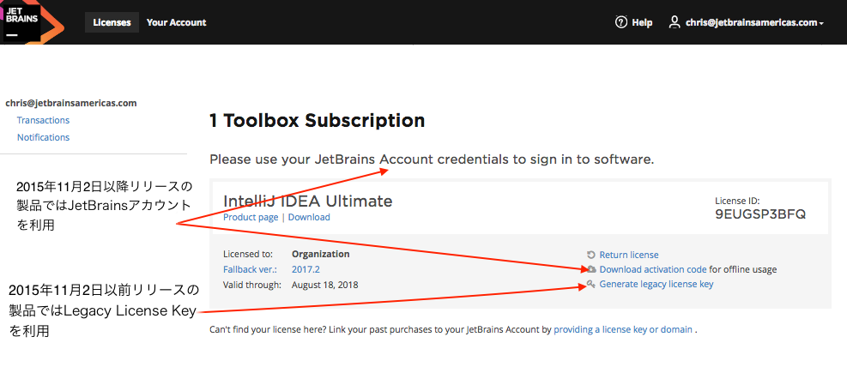Click the JetBrains logo
The height and width of the screenshot is (379, 847).
click(32, 22)
